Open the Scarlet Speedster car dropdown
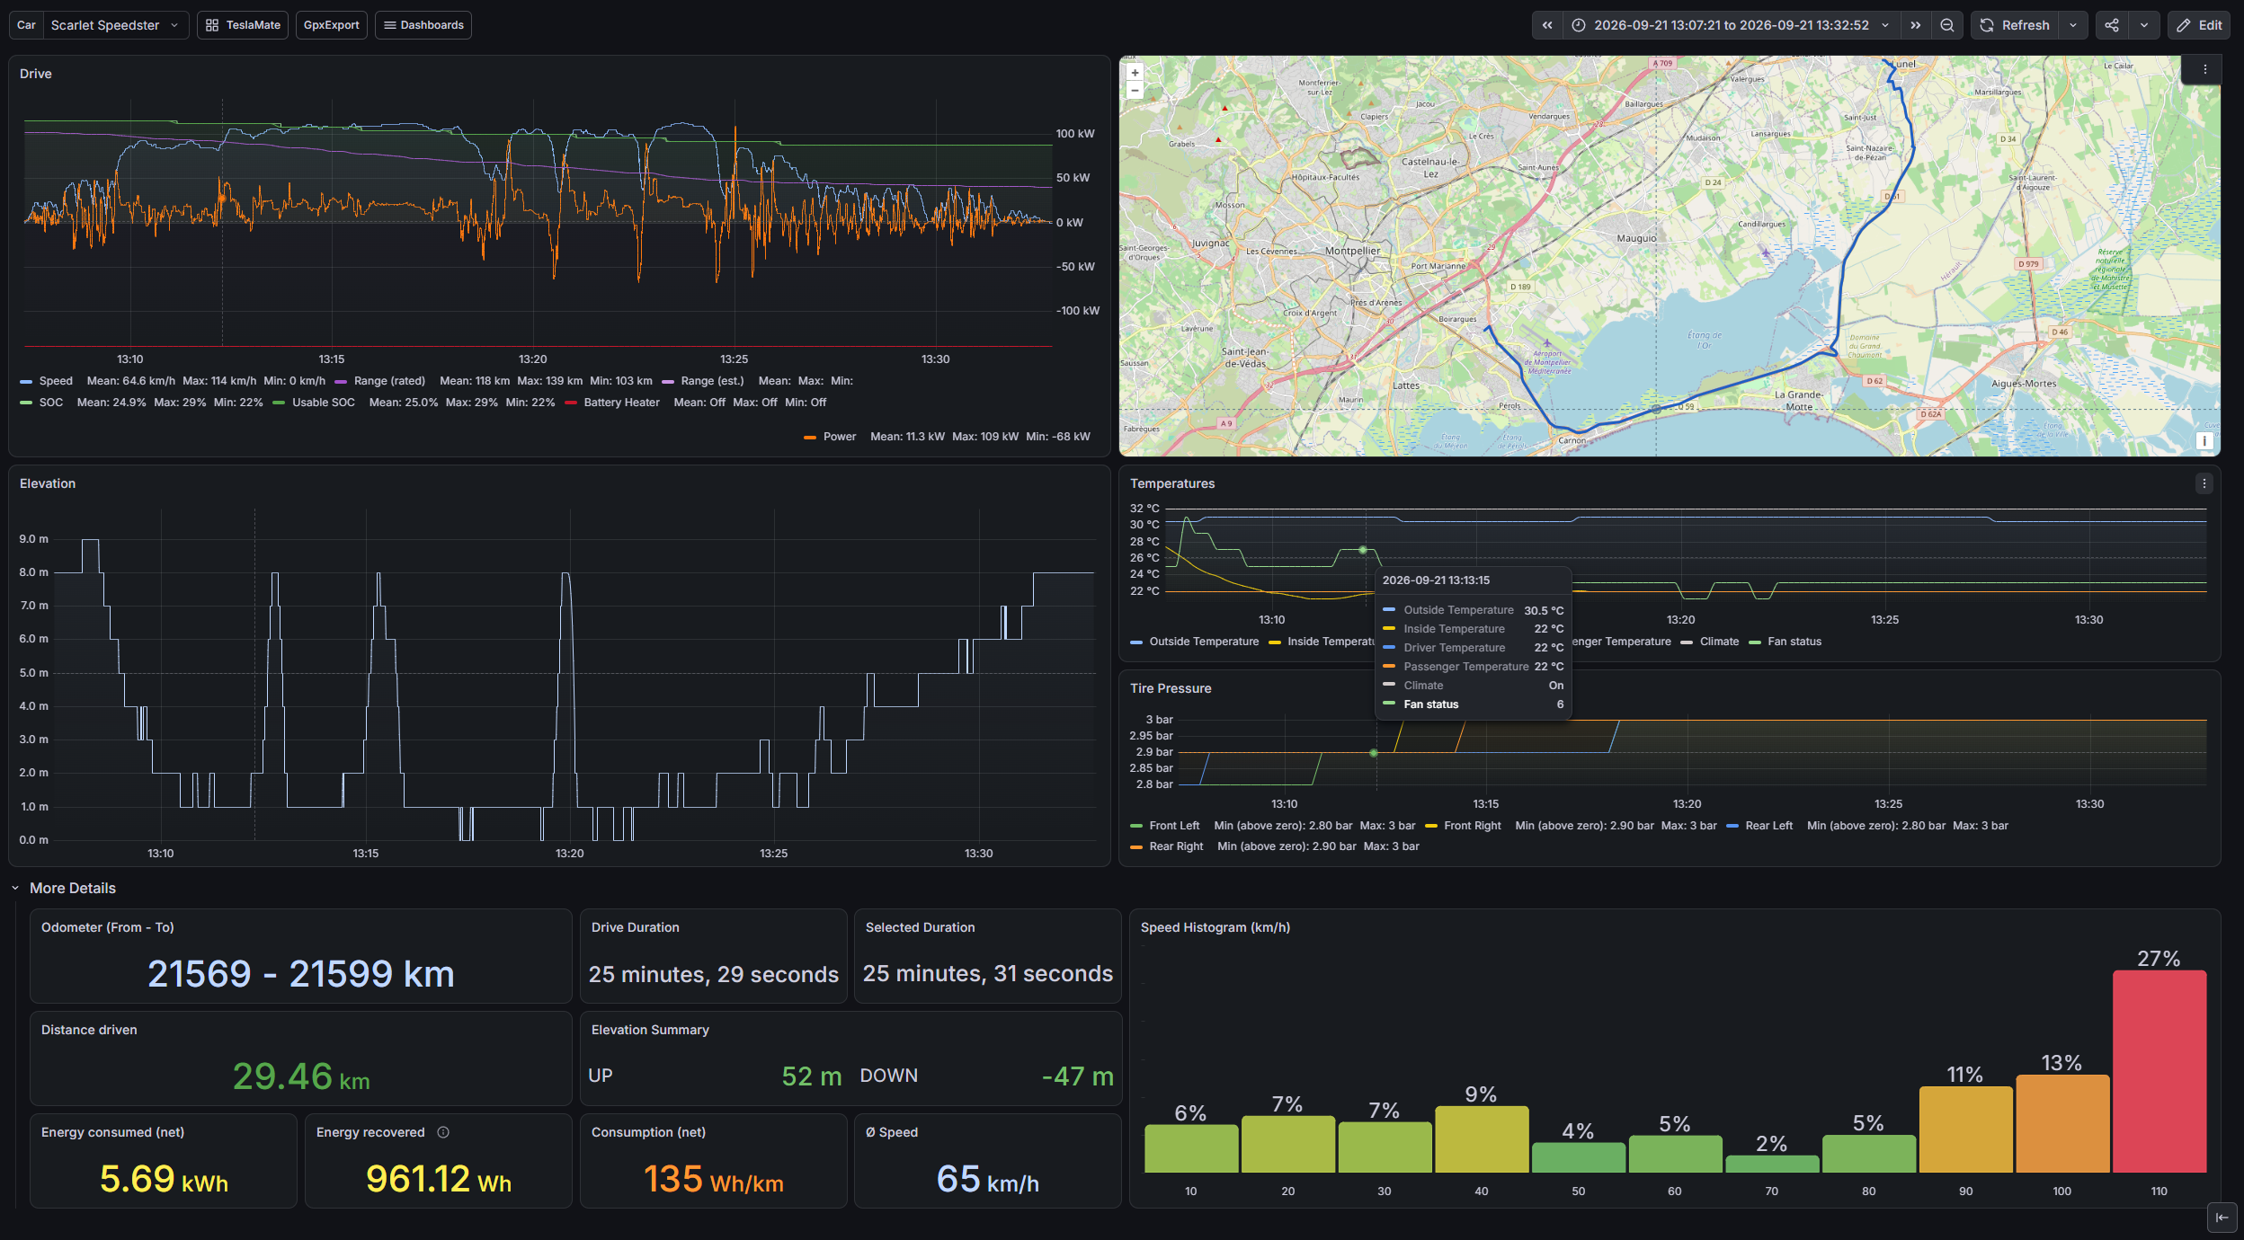This screenshot has width=2244, height=1240. [x=115, y=25]
